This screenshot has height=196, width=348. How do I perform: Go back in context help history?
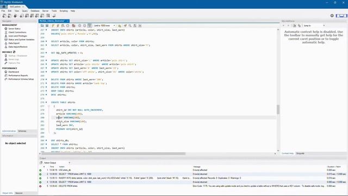click(283, 26)
